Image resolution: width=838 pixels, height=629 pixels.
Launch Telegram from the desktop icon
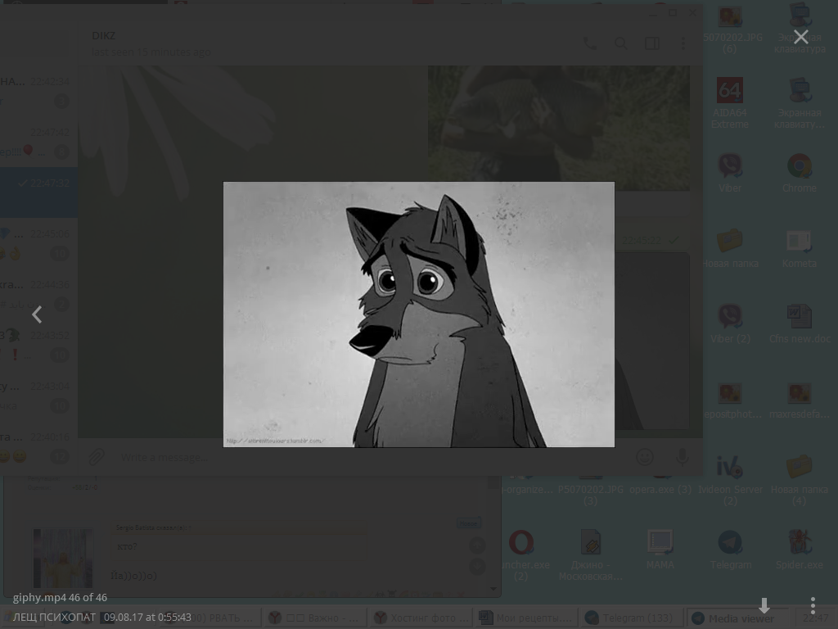(730, 550)
